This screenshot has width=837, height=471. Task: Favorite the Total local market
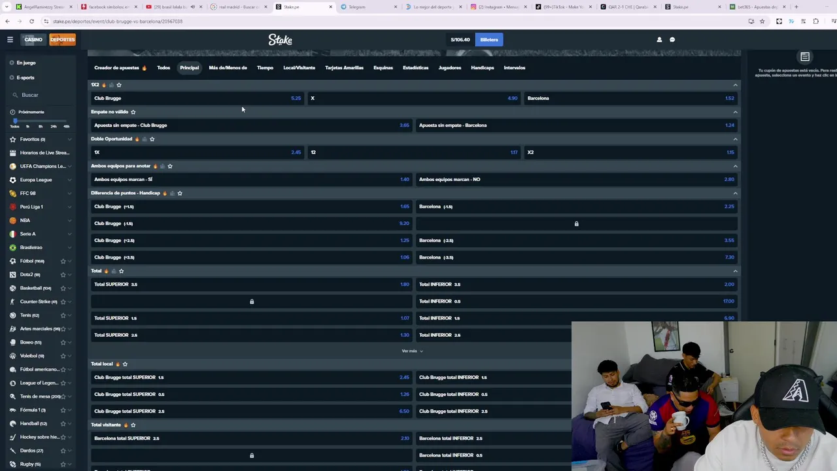(125, 364)
